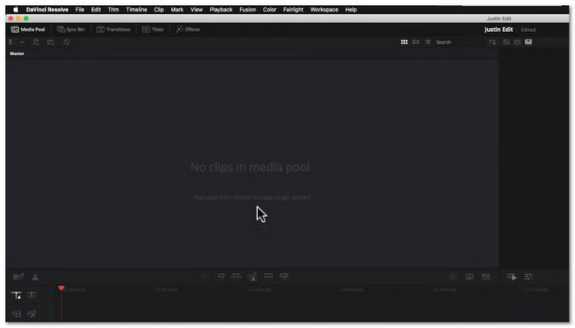Open the Fusion menu
Screen dimensions: 575x328
[247, 10]
